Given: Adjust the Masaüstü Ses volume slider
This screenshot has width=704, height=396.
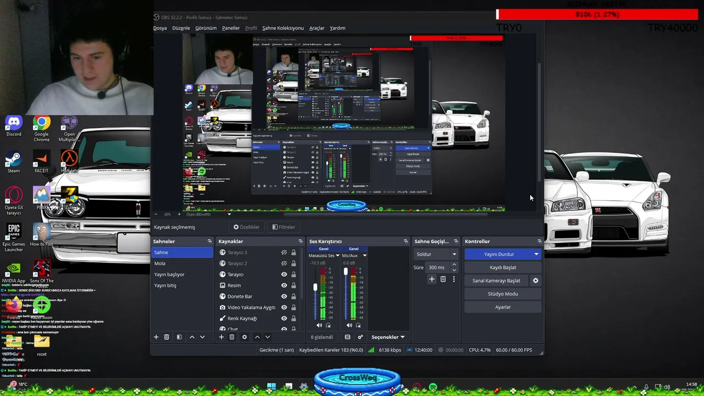Looking at the screenshot, I should click(x=315, y=287).
